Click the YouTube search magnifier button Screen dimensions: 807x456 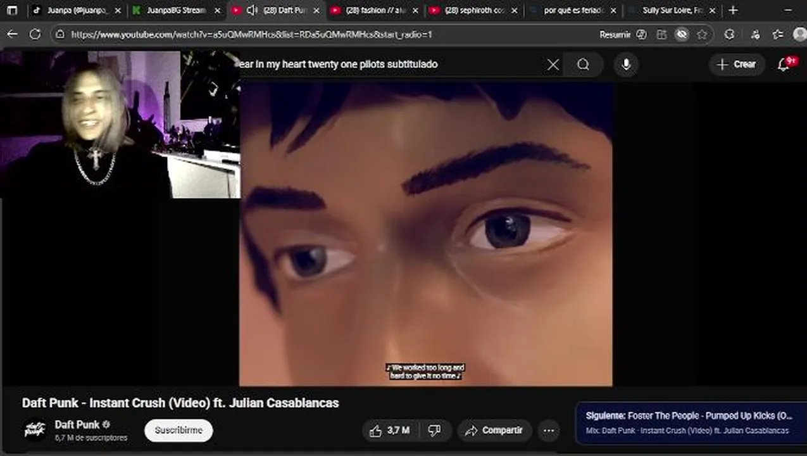click(583, 64)
